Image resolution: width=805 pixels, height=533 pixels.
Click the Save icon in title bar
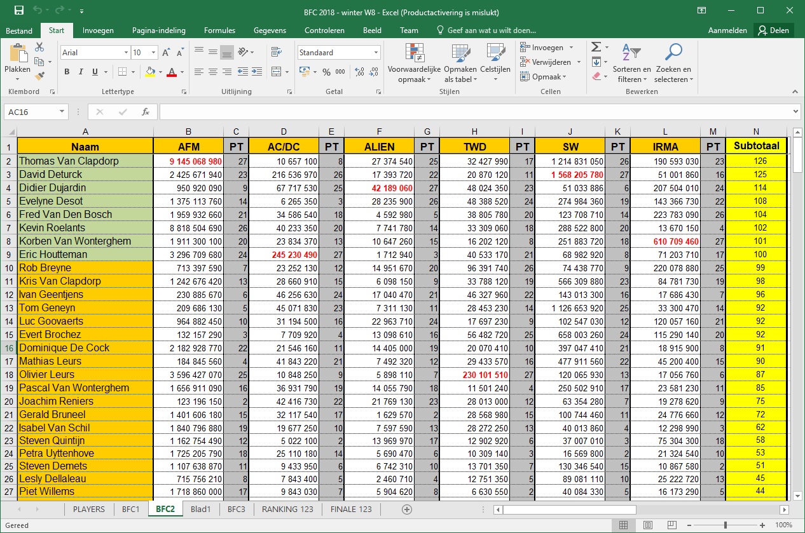[x=19, y=11]
